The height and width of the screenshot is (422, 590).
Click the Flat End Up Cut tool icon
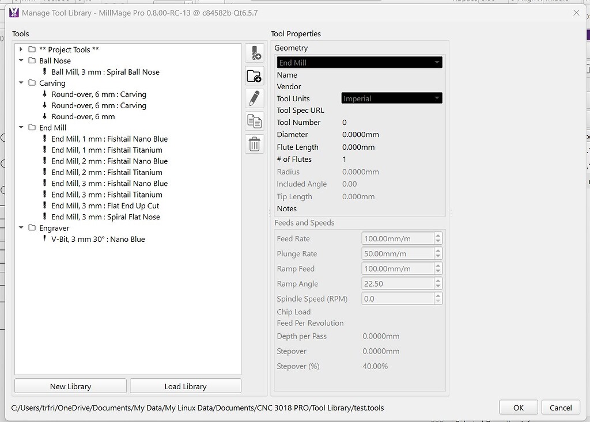(x=44, y=206)
